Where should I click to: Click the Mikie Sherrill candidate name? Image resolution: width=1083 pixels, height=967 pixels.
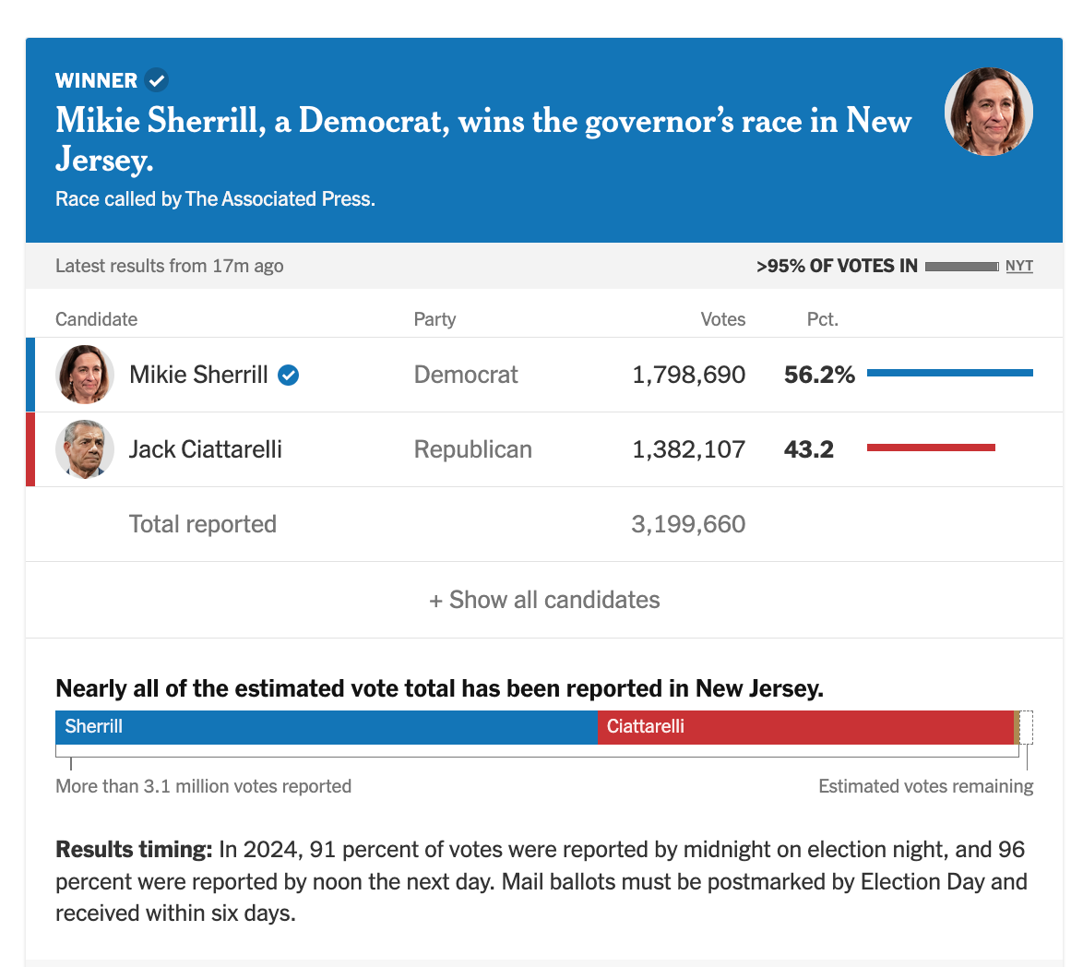(x=198, y=375)
